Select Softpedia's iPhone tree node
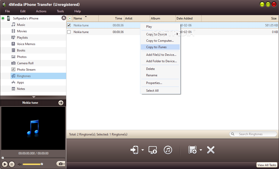The width and height of the screenshot is (279, 169). (x=26, y=18)
